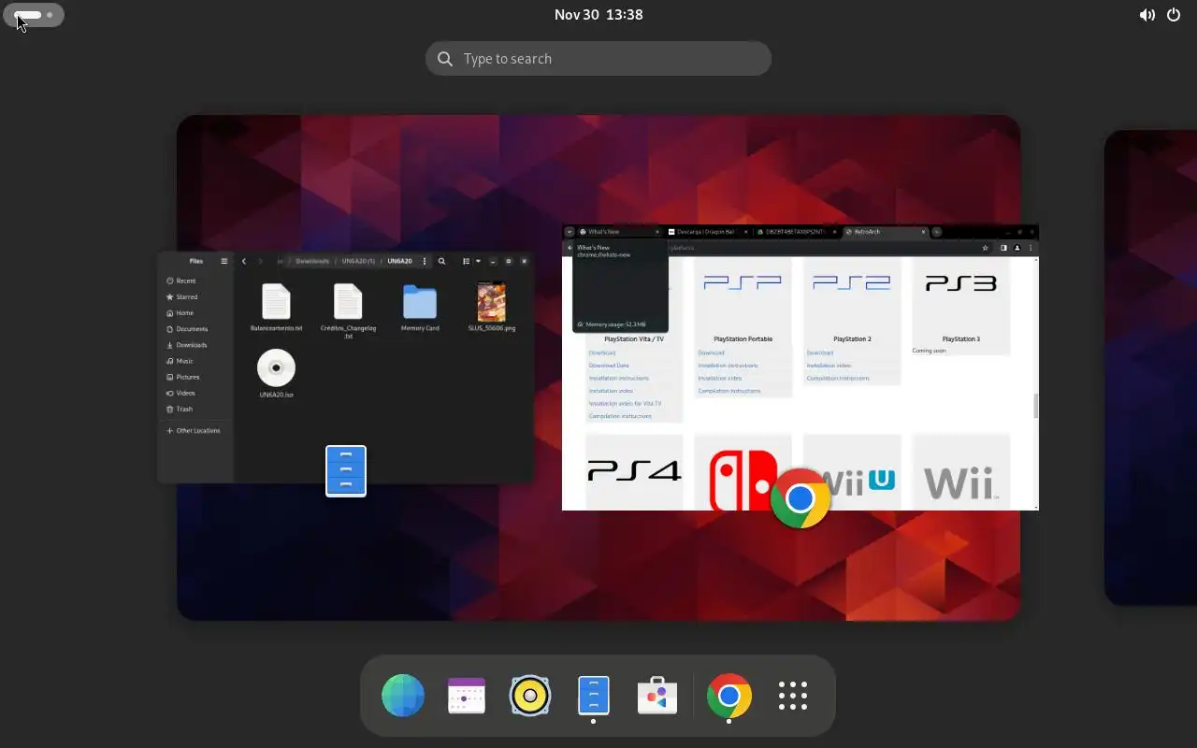Open Downloads in the Files sidebar
The width and height of the screenshot is (1197, 748).
195,345
